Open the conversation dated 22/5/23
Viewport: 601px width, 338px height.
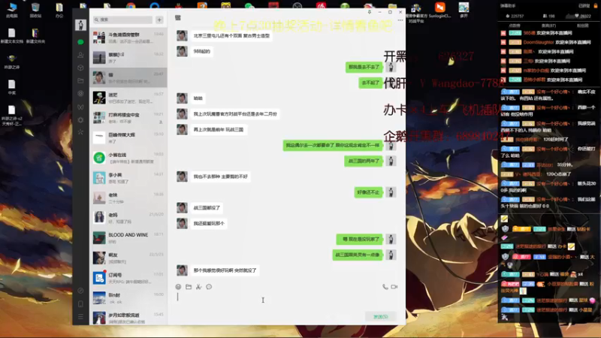[128, 258]
